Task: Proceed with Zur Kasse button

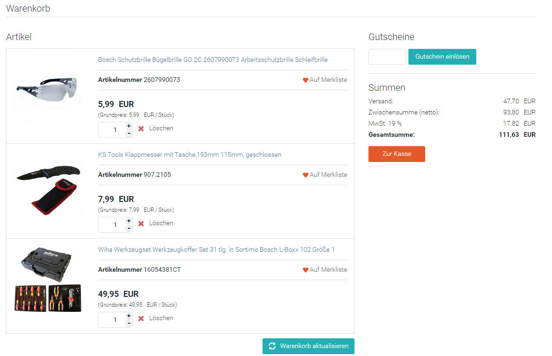Action: tap(396, 154)
